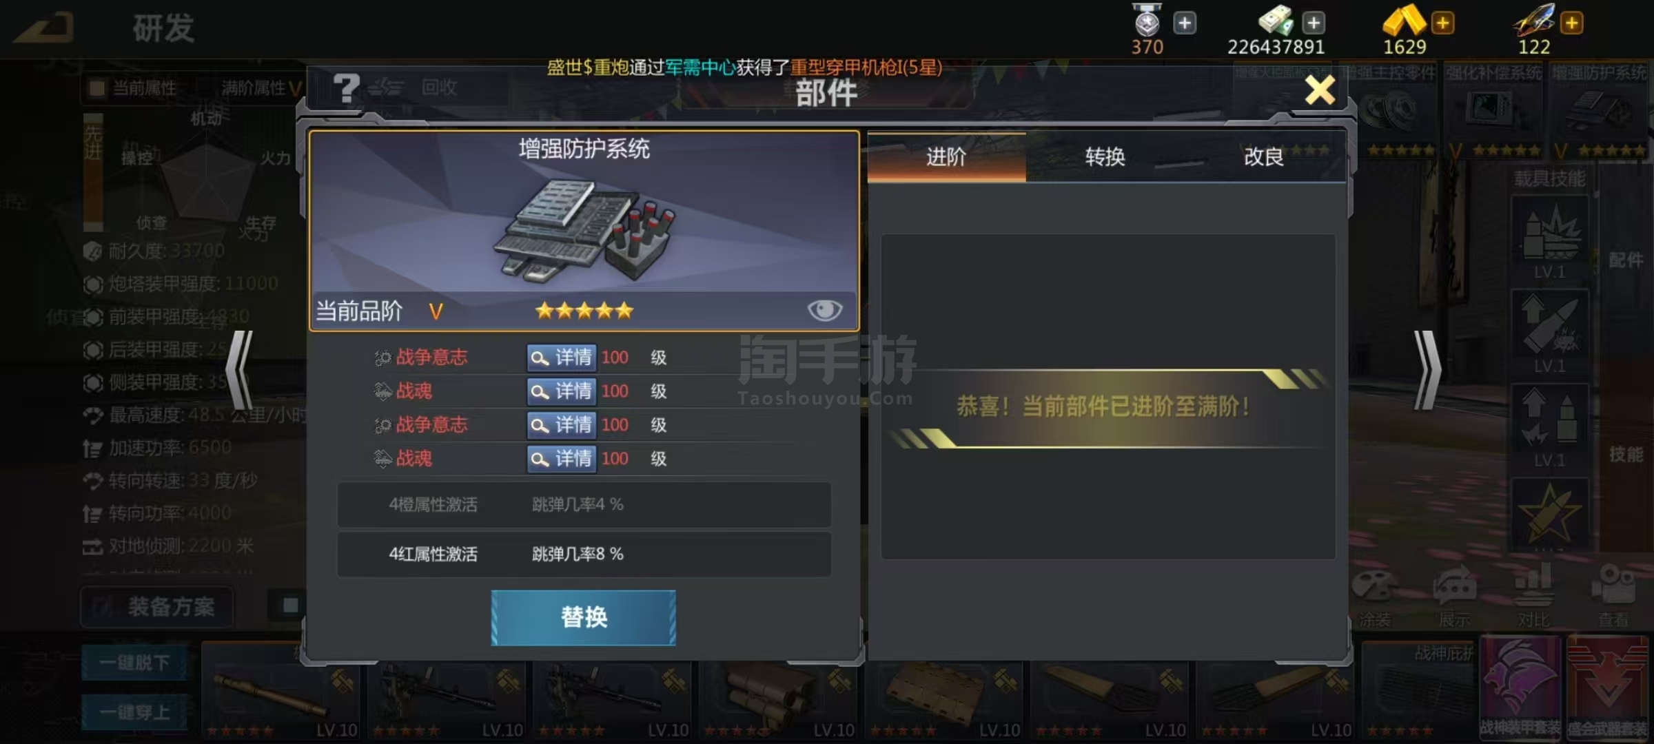Open the question mark help icon

346,87
